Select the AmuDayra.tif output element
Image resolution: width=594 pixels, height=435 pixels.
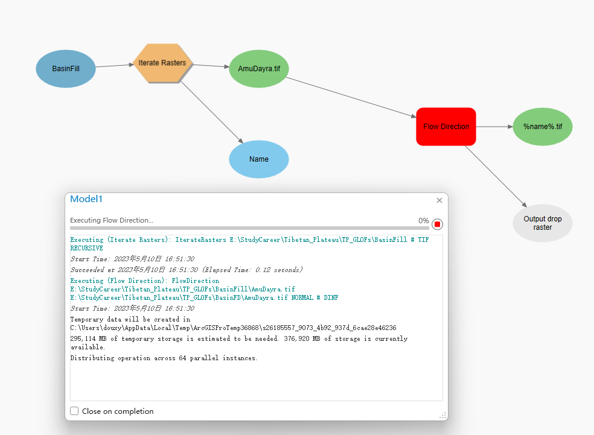(258, 69)
